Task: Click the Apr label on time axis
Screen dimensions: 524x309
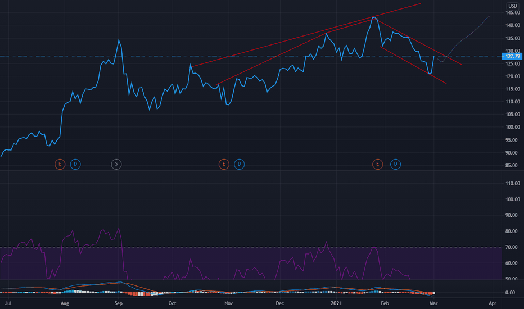Action: (x=493, y=303)
